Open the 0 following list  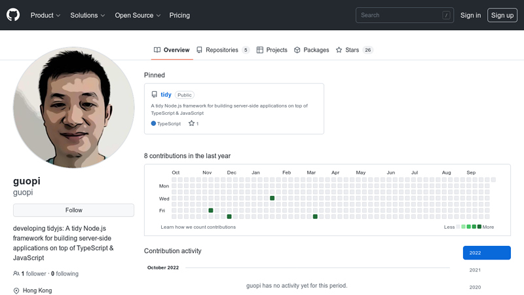click(x=65, y=273)
